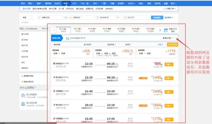The width and height of the screenshot is (212, 124).
Task: Select the 09-21 ¥695 date tab
Action: pos(136,30)
